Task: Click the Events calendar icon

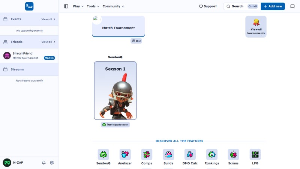Action: coord(5,19)
